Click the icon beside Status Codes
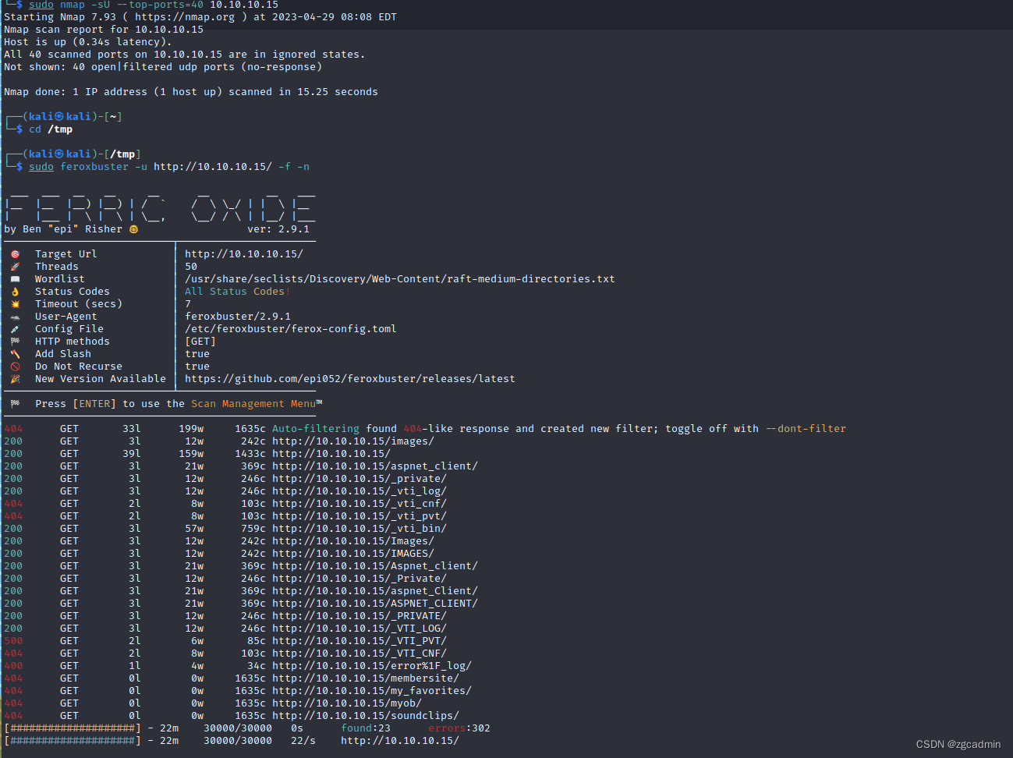 coord(15,292)
